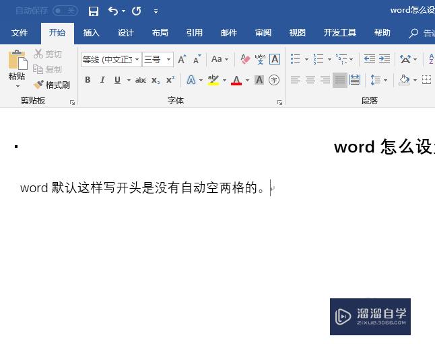Click the Numbering list icon

click(x=319, y=59)
